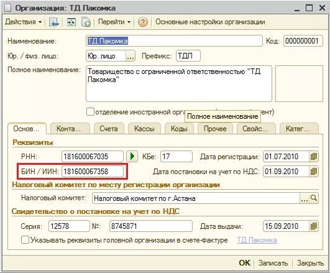Switch to Катег... tab

click(x=299, y=129)
